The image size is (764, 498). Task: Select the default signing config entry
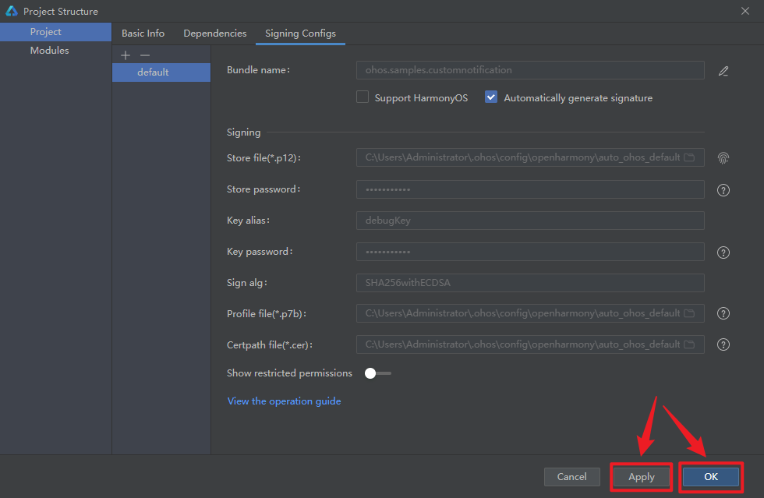pos(161,72)
